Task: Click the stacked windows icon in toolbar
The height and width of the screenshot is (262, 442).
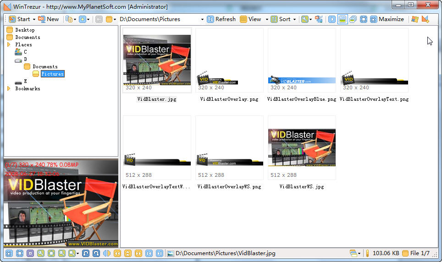Action: [353, 19]
